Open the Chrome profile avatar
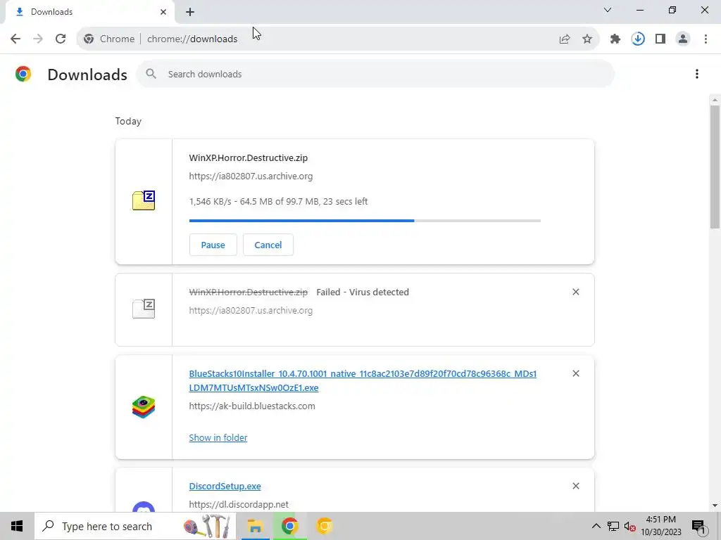Image resolution: width=721 pixels, height=540 pixels. pos(683,39)
